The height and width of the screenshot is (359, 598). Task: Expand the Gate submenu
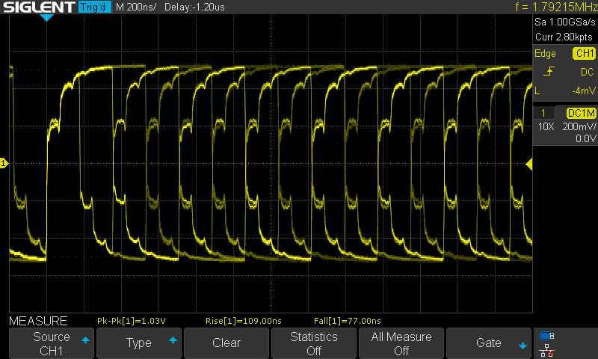point(489,343)
